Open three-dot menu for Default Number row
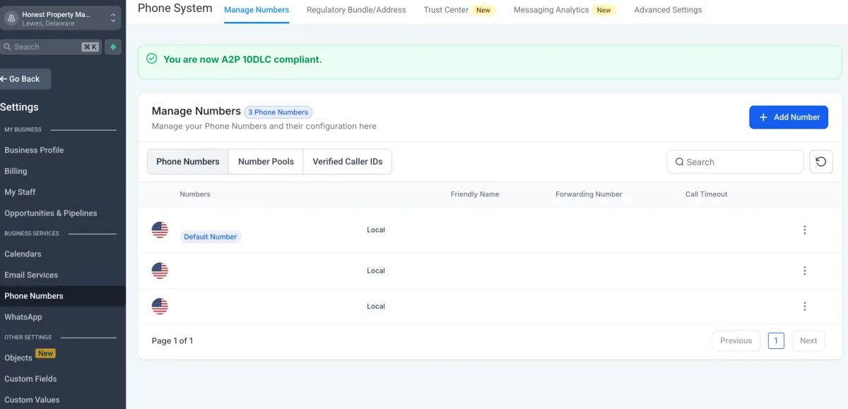Screen dimensions: 848x409 (804, 230)
